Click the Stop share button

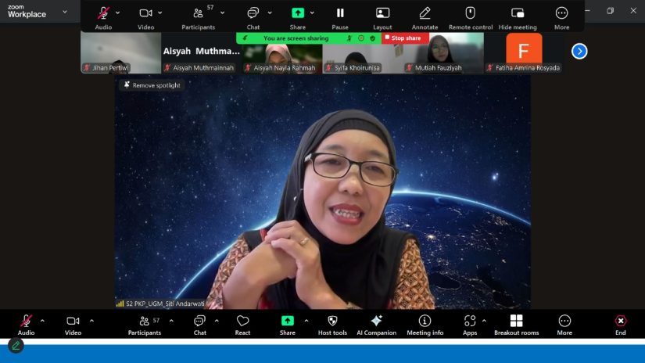(x=405, y=38)
